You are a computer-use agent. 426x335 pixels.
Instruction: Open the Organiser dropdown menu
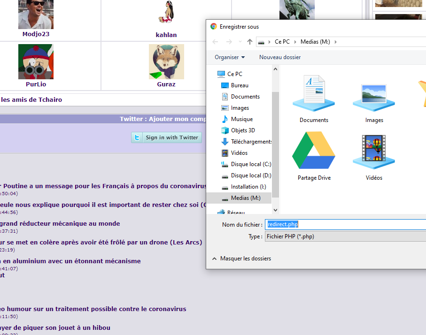tap(230, 57)
